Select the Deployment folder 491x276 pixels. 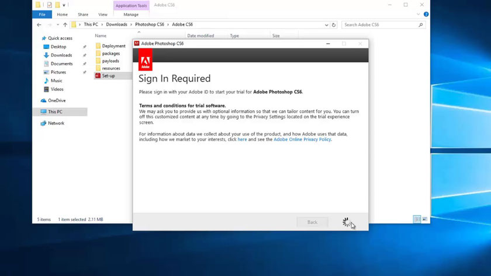pyautogui.click(x=113, y=46)
